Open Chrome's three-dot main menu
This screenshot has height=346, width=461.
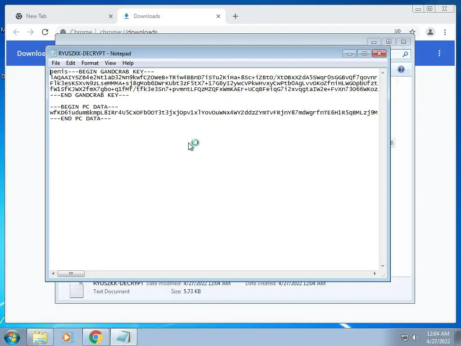445,32
